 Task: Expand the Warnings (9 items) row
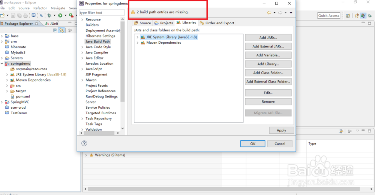point(86,155)
